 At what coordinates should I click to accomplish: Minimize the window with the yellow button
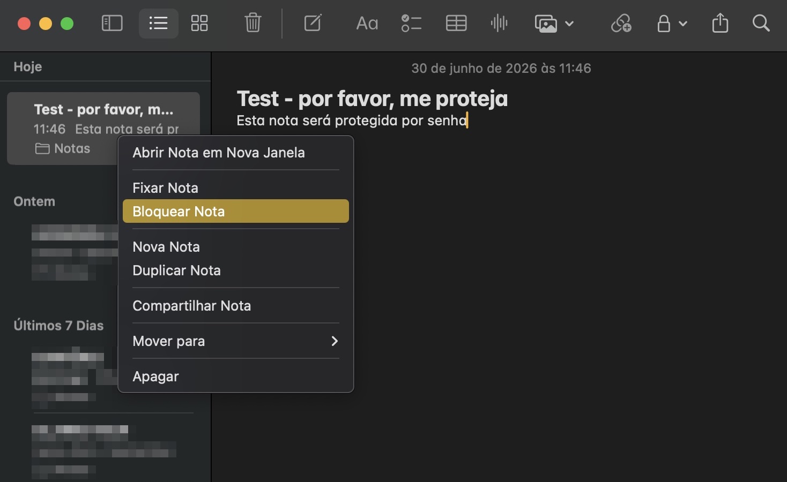pyautogui.click(x=46, y=24)
